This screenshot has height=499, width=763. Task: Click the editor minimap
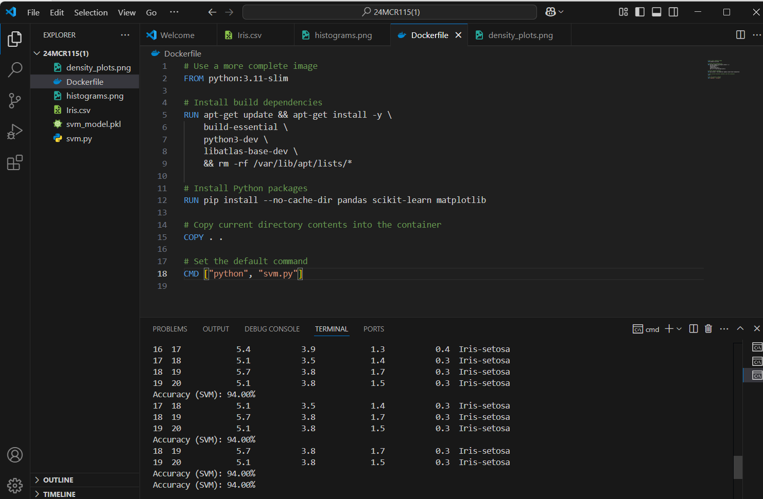click(x=723, y=69)
